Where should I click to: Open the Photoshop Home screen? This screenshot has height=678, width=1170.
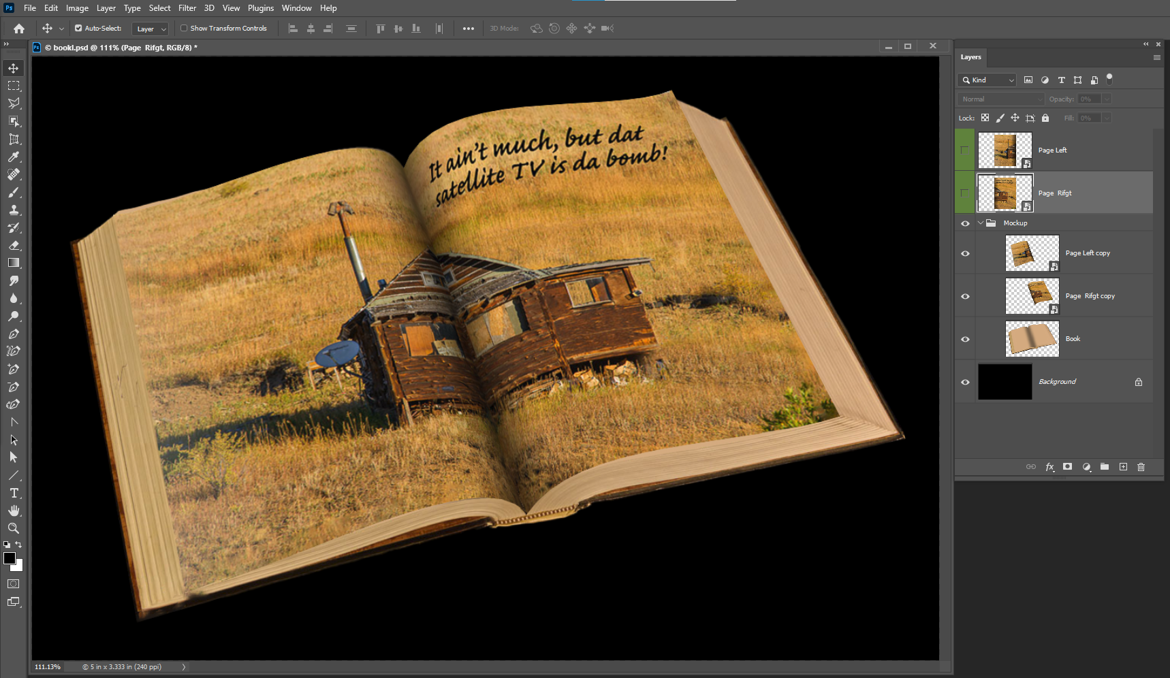tap(18, 28)
